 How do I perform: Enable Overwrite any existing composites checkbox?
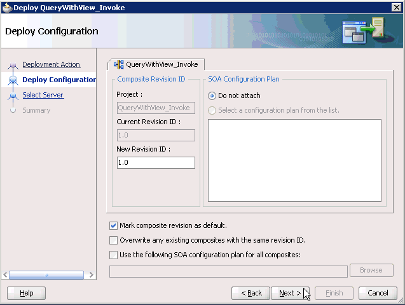(113, 240)
